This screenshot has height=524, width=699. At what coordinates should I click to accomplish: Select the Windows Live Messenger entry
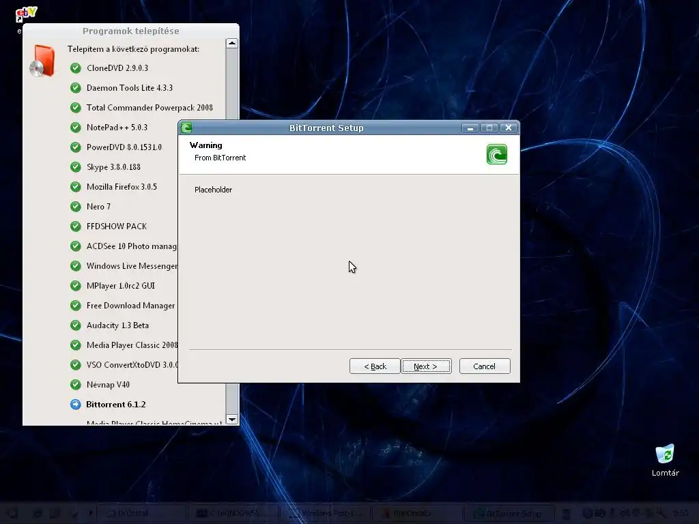click(132, 265)
